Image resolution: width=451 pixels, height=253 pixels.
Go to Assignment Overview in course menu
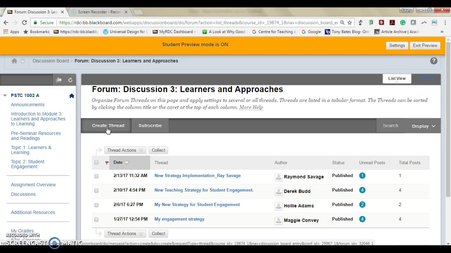33,185
